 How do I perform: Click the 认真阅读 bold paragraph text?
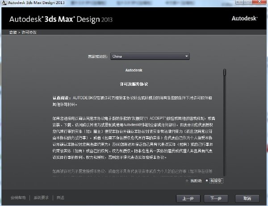(62, 98)
